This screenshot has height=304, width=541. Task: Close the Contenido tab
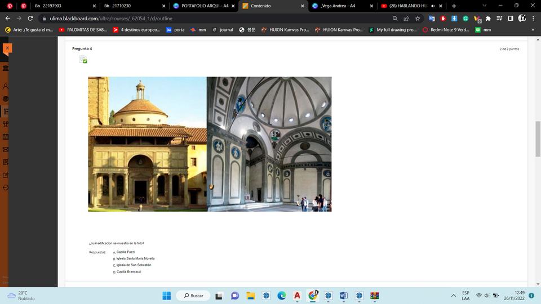click(302, 6)
